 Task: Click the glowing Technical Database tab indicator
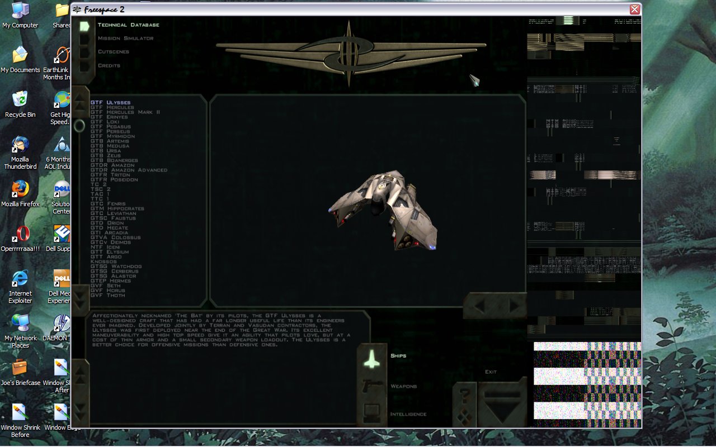point(84,26)
